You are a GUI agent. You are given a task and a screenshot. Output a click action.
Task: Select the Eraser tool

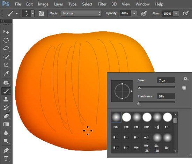(6, 116)
